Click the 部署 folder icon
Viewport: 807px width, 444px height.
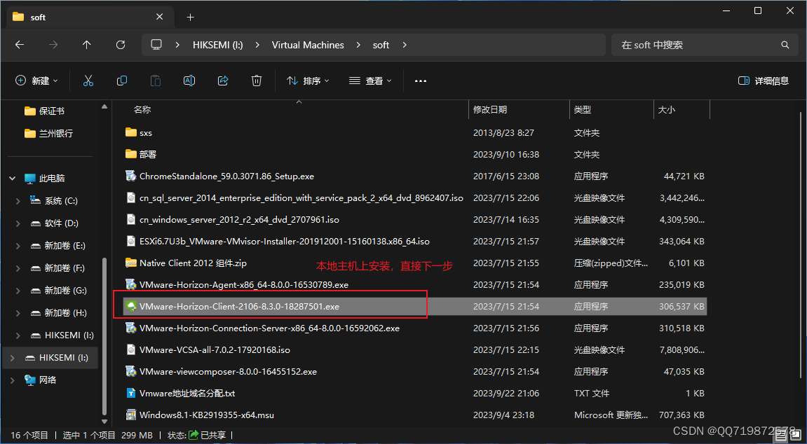tap(131, 154)
